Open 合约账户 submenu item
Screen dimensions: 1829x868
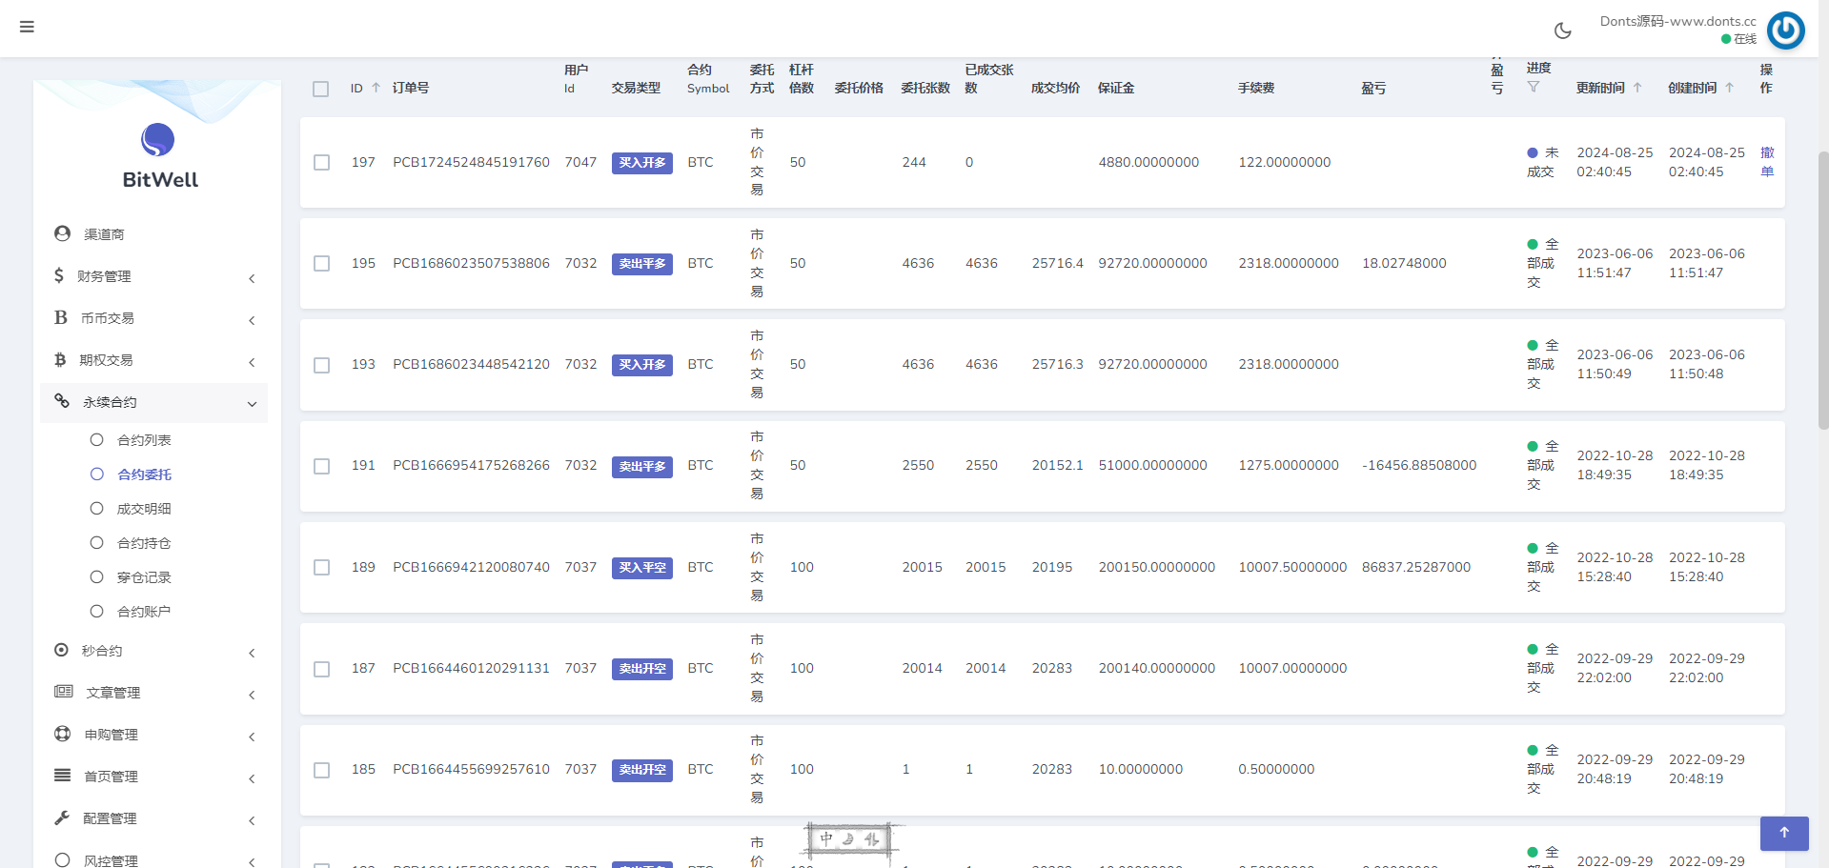pyautogui.click(x=144, y=612)
